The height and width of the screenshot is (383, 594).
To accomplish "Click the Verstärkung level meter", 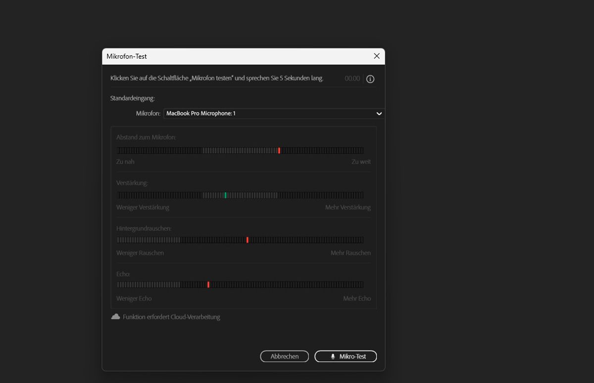I will pyautogui.click(x=240, y=195).
